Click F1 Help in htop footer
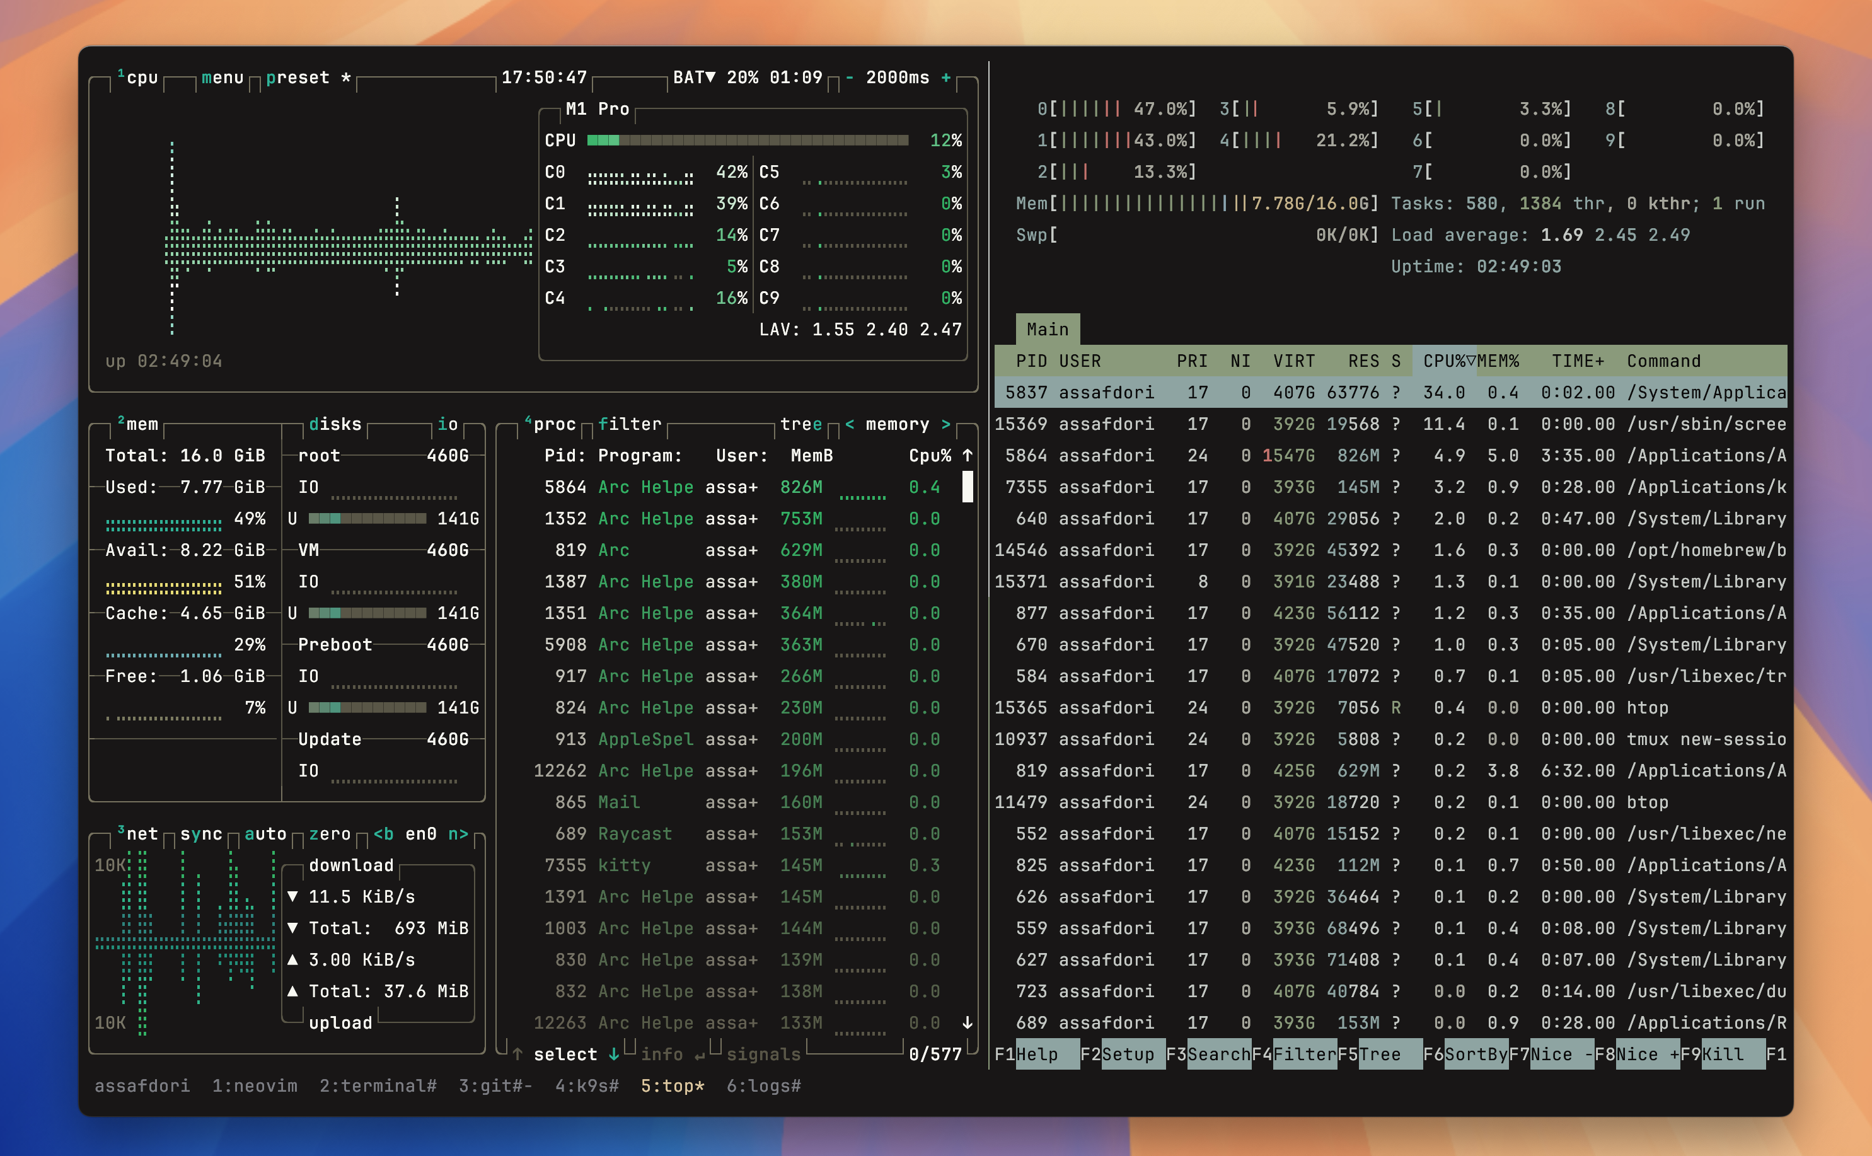 tap(1036, 1055)
